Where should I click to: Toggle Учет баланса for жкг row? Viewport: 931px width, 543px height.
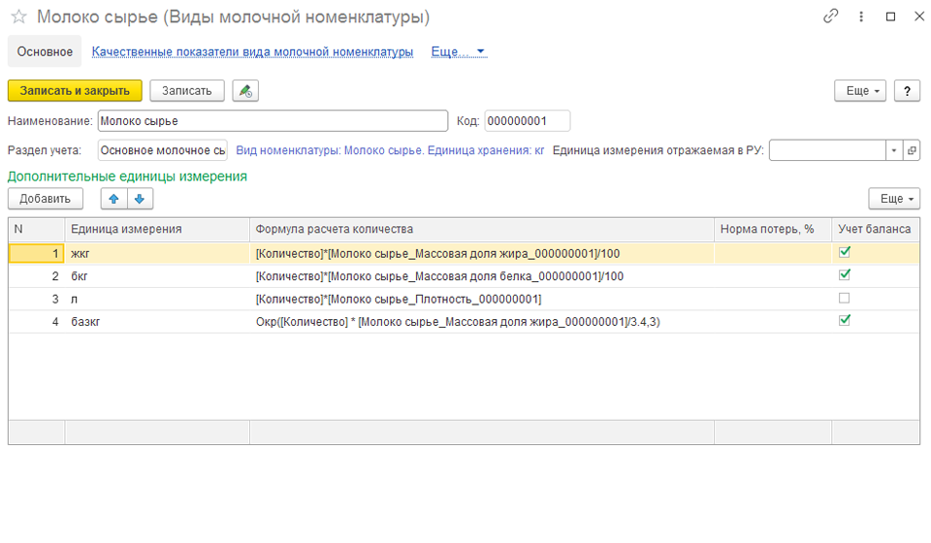click(x=845, y=253)
